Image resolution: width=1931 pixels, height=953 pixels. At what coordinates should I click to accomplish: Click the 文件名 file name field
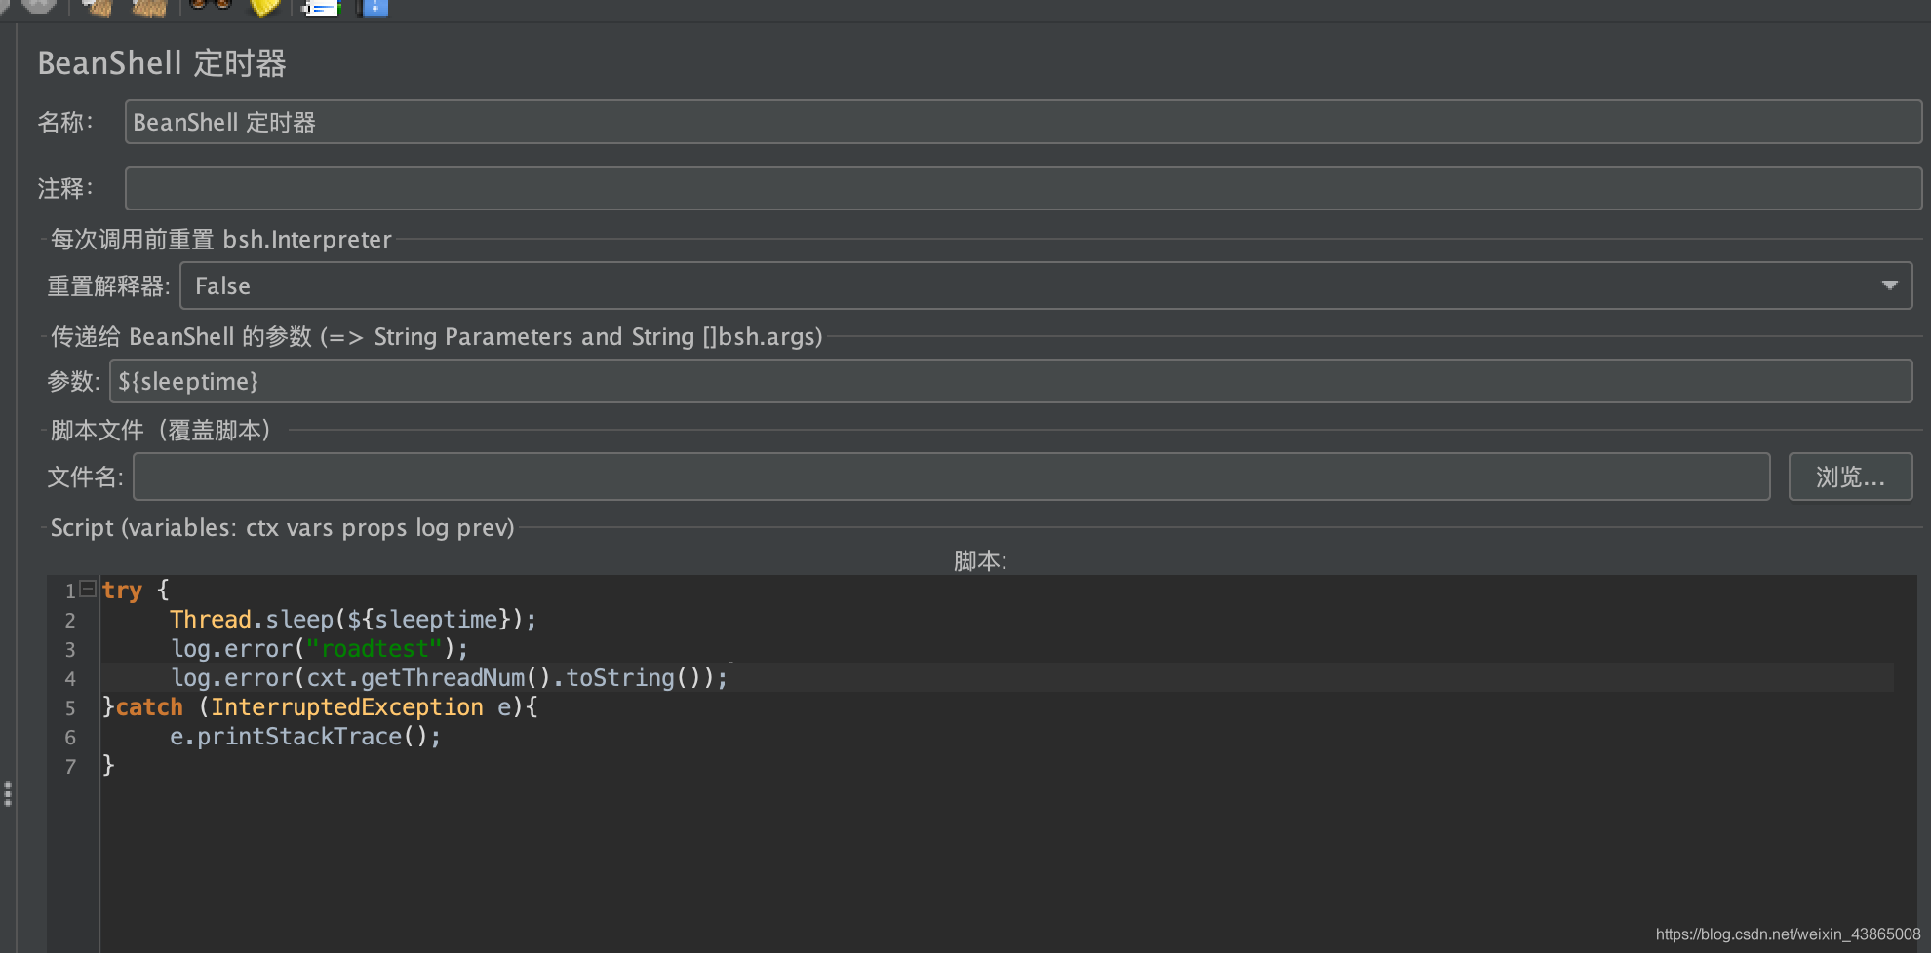click(951, 476)
